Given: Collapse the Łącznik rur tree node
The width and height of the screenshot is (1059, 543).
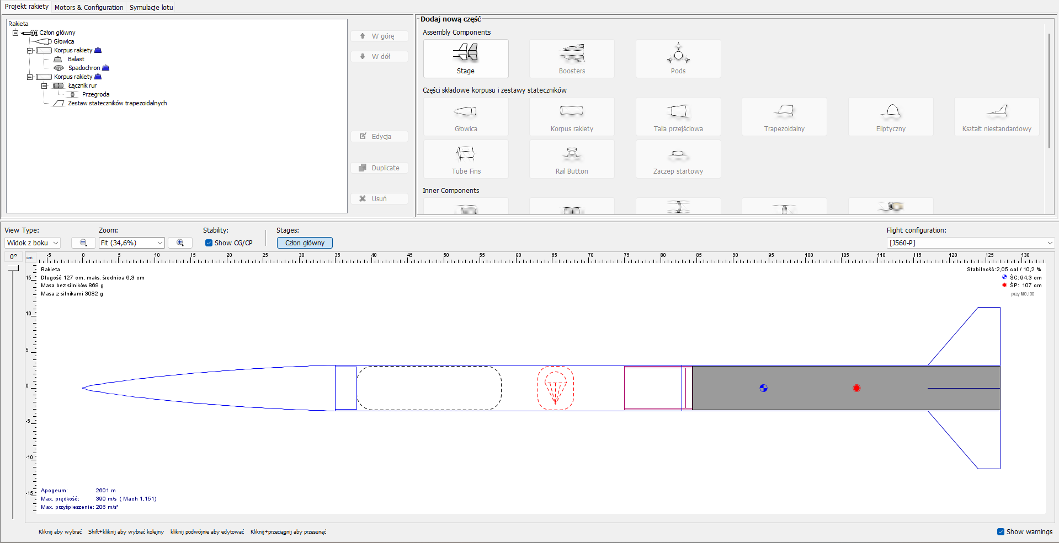Looking at the screenshot, I should [x=45, y=85].
